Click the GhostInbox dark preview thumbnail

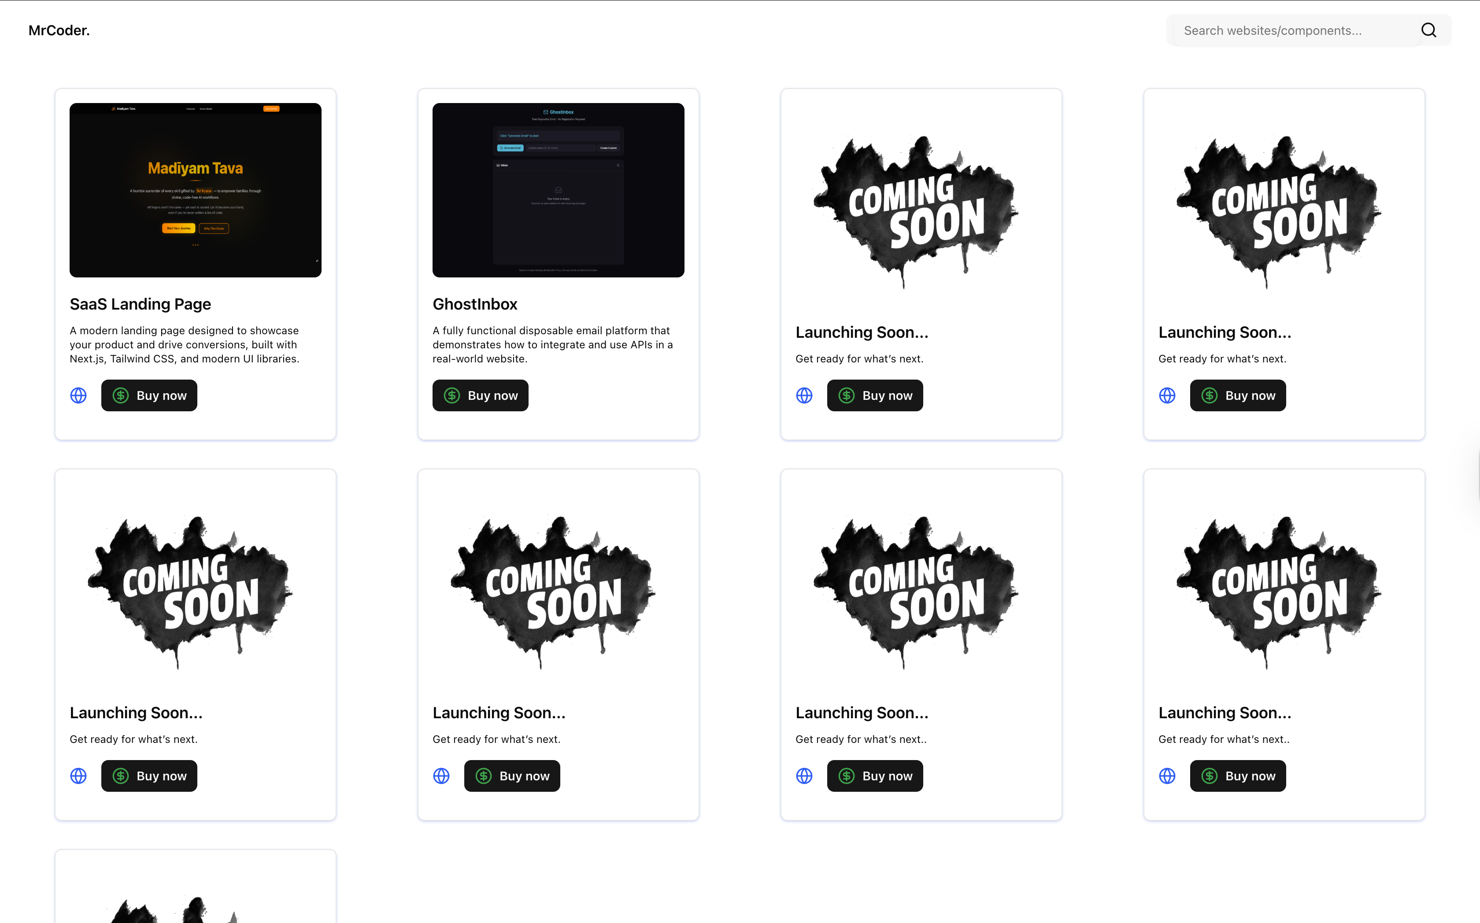click(558, 190)
